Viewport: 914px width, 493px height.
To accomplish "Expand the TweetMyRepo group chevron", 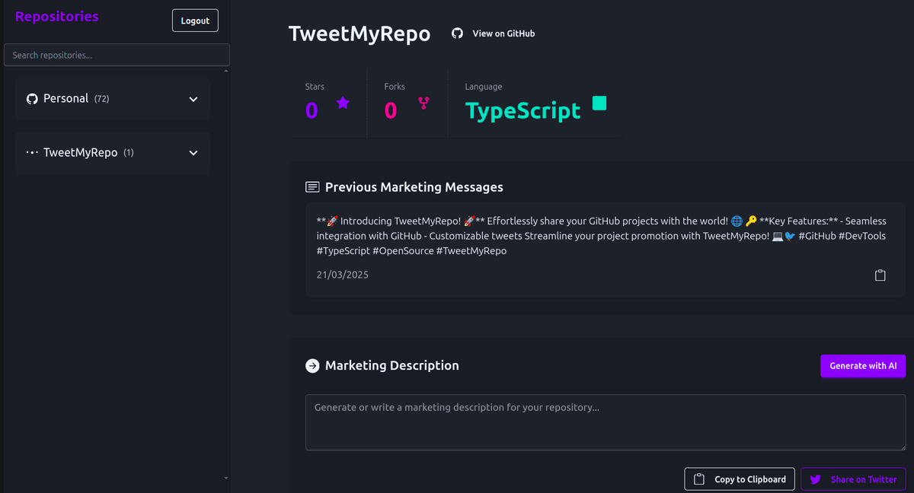I will click(193, 153).
